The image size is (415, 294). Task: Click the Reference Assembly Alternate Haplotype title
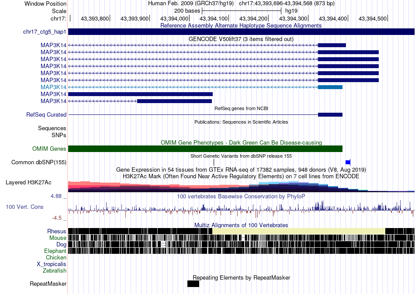(241, 25)
